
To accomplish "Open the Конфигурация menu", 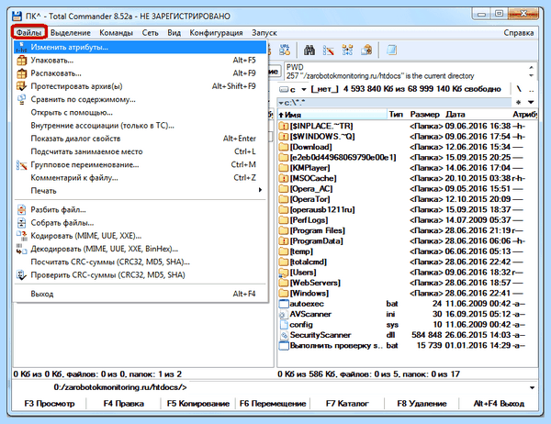I will click(x=216, y=33).
